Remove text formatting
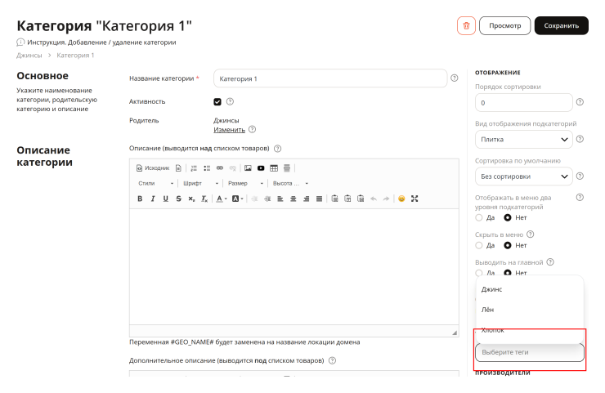This screenshot has height=393, width=605. [204, 199]
